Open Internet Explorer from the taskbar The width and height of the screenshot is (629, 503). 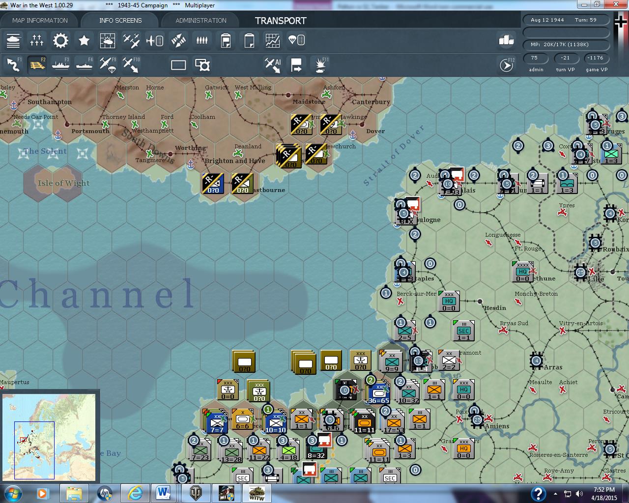coord(135,493)
